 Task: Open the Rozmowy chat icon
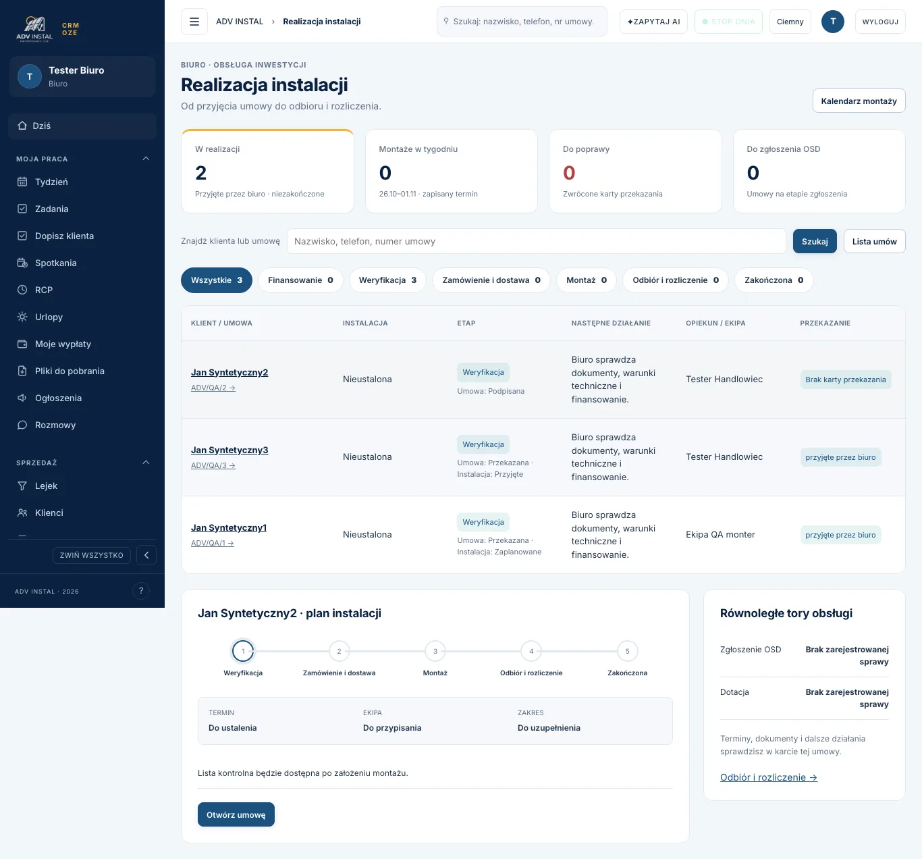pyautogui.click(x=22, y=425)
